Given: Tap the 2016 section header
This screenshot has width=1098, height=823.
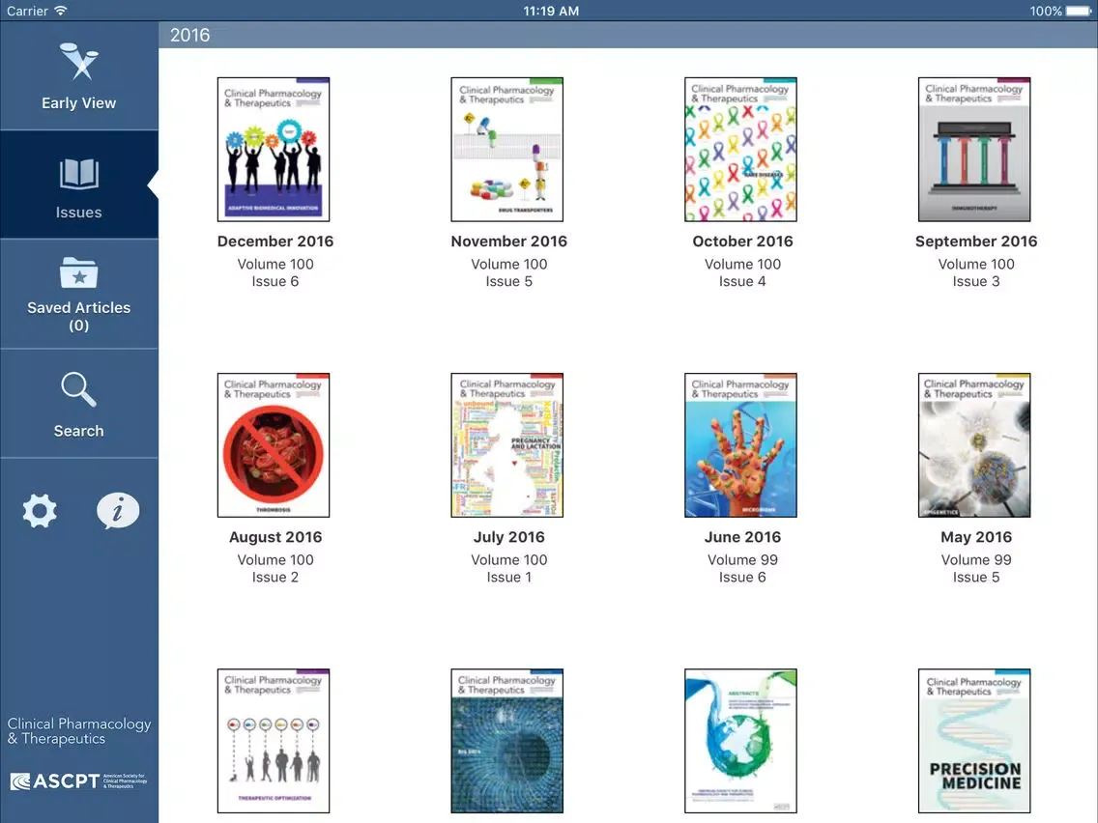Looking at the screenshot, I should tap(189, 35).
